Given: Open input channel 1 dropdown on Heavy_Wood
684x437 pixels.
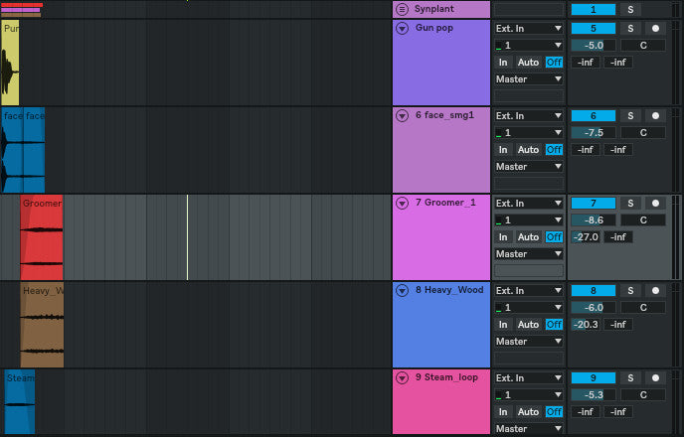Looking at the screenshot, I should coord(529,308).
